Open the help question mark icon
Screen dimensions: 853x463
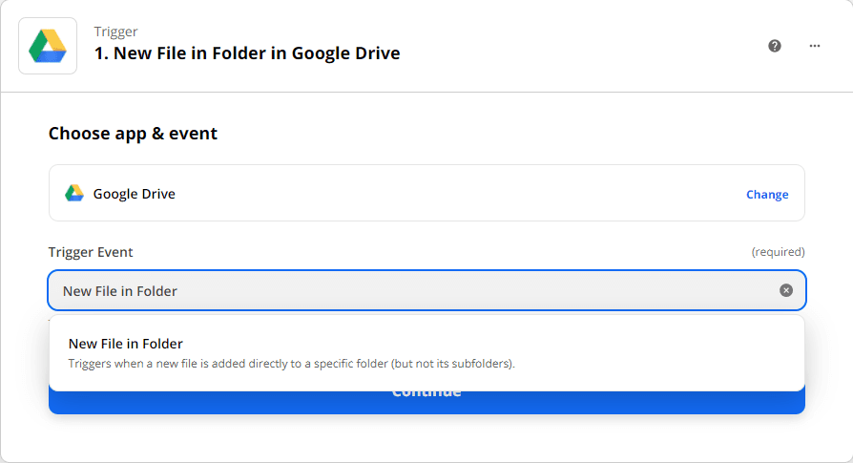[x=775, y=46]
